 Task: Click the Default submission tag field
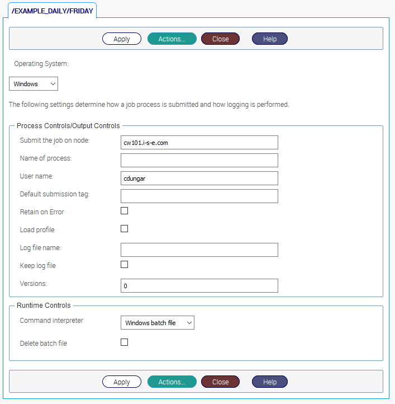click(x=199, y=196)
